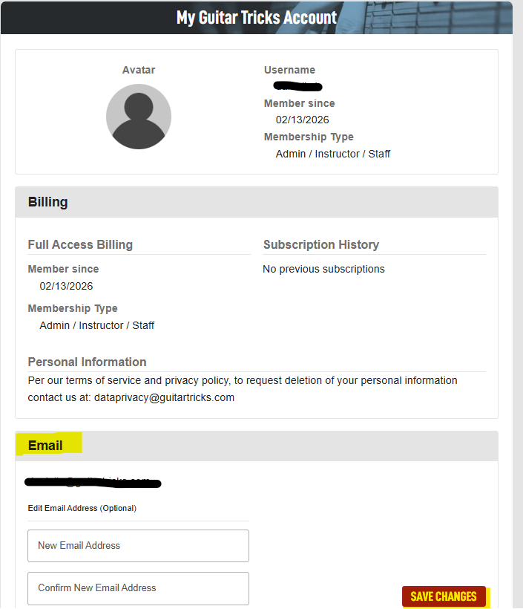
Task: Click the Membership Type label under Billing
Action: point(73,308)
